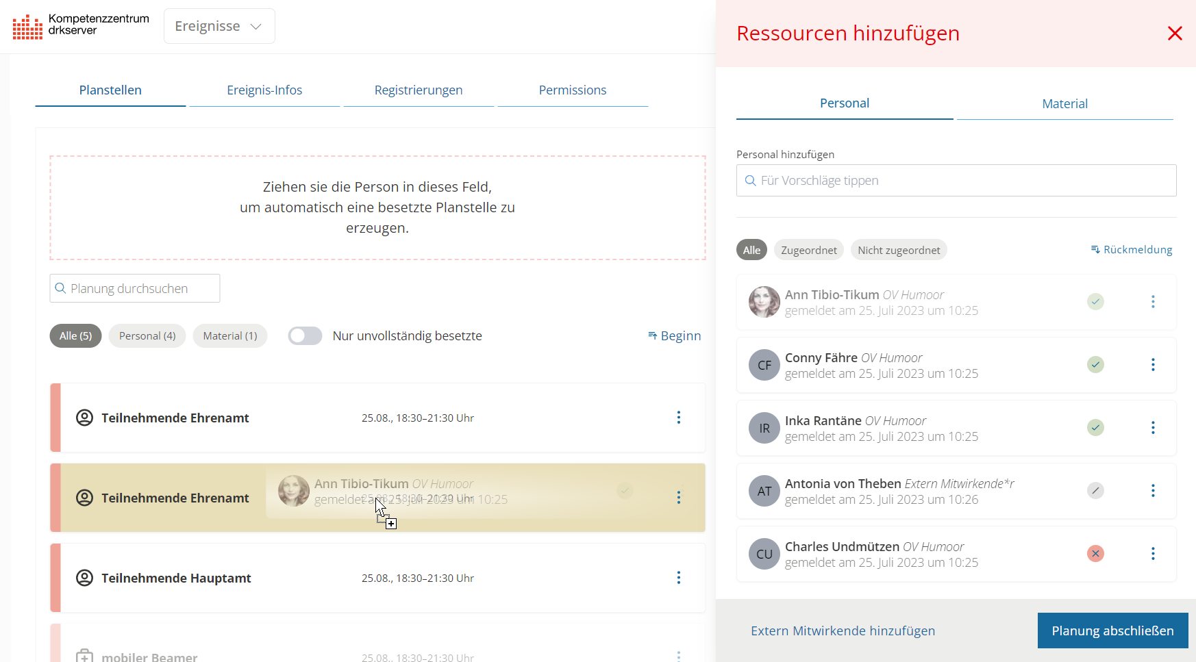Select the Personal tab in resources panel
This screenshot has height=662, width=1196.
pos(845,103)
